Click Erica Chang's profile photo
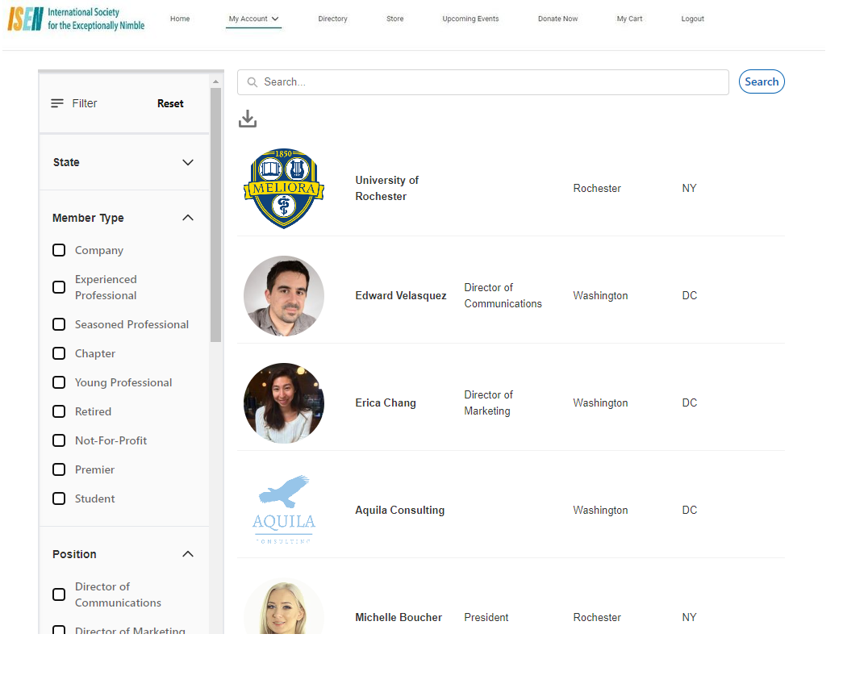The width and height of the screenshot is (843, 684). [x=284, y=403]
